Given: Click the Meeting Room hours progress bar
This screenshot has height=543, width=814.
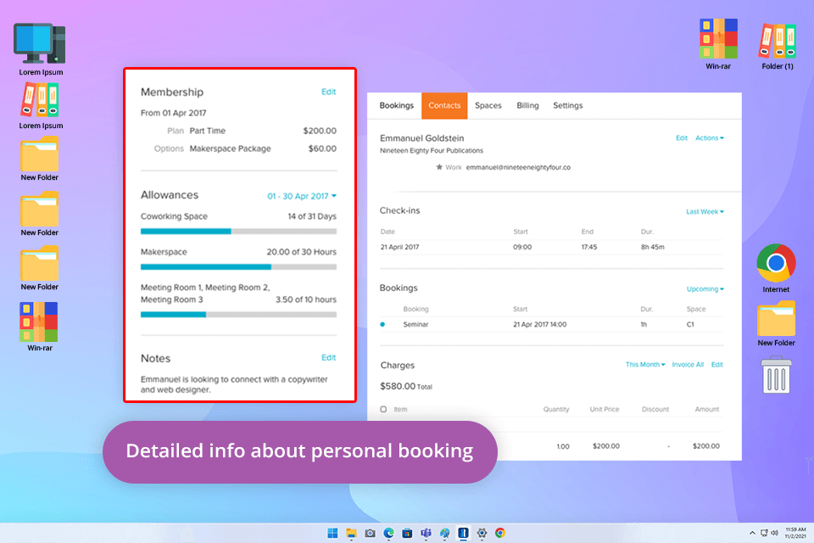Looking at the screenshot, I should tap(239, 315).
